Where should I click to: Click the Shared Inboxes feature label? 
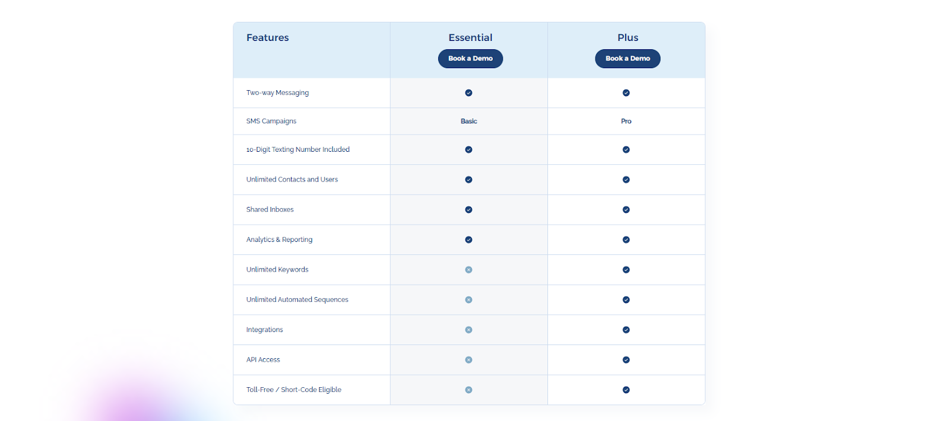click(x=270, y=210)
